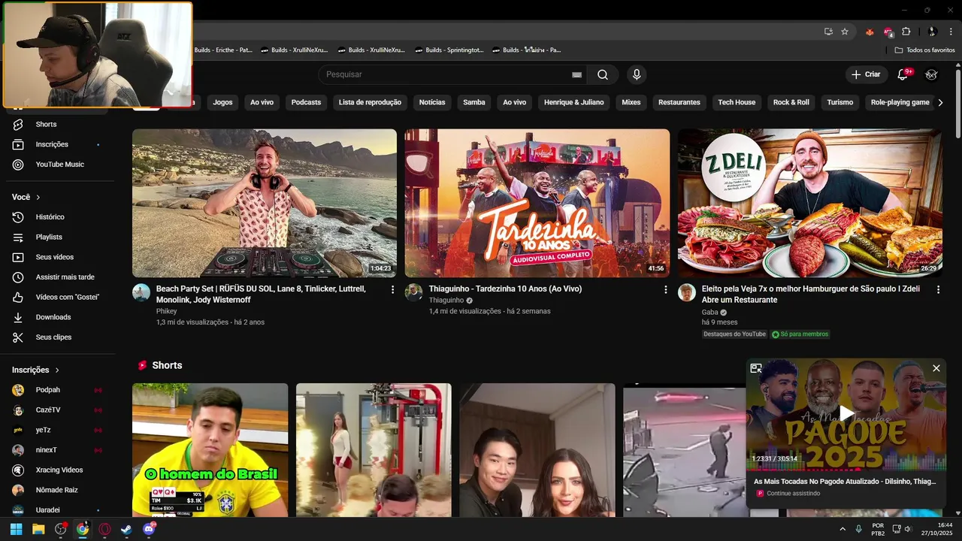The image size is (962, 541).
Task: Show more category chips with right arrow
Action: tap(940, 103)
